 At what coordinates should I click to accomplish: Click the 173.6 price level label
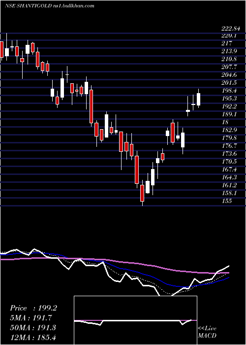click(x=229, y=154)
